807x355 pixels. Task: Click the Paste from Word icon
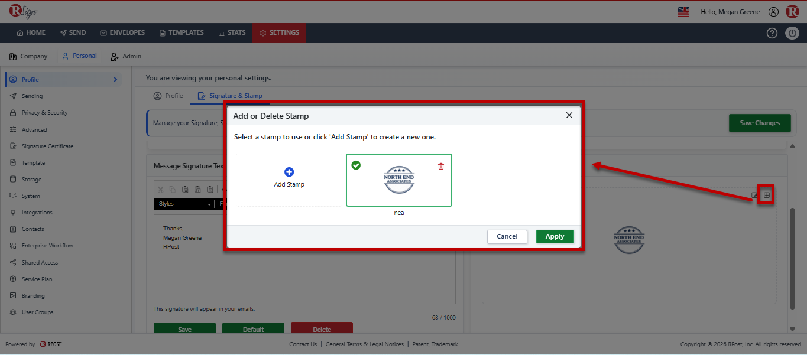210,190
